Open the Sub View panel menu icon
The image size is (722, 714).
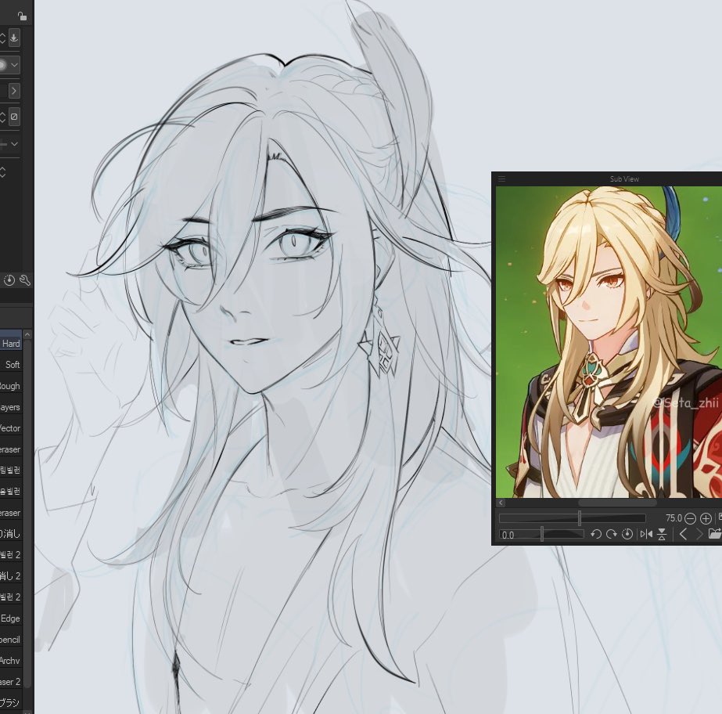click(x=502, y=178)
